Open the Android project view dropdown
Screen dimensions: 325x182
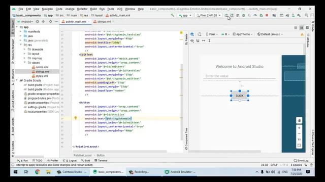point(26,21)
